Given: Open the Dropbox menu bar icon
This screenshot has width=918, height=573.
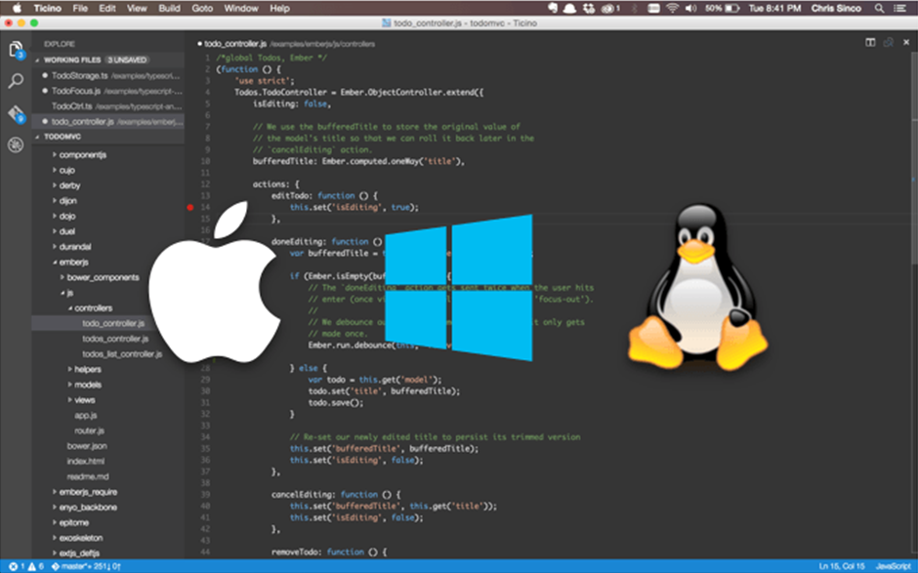Looking at the screenshot, I should [588, 8].
